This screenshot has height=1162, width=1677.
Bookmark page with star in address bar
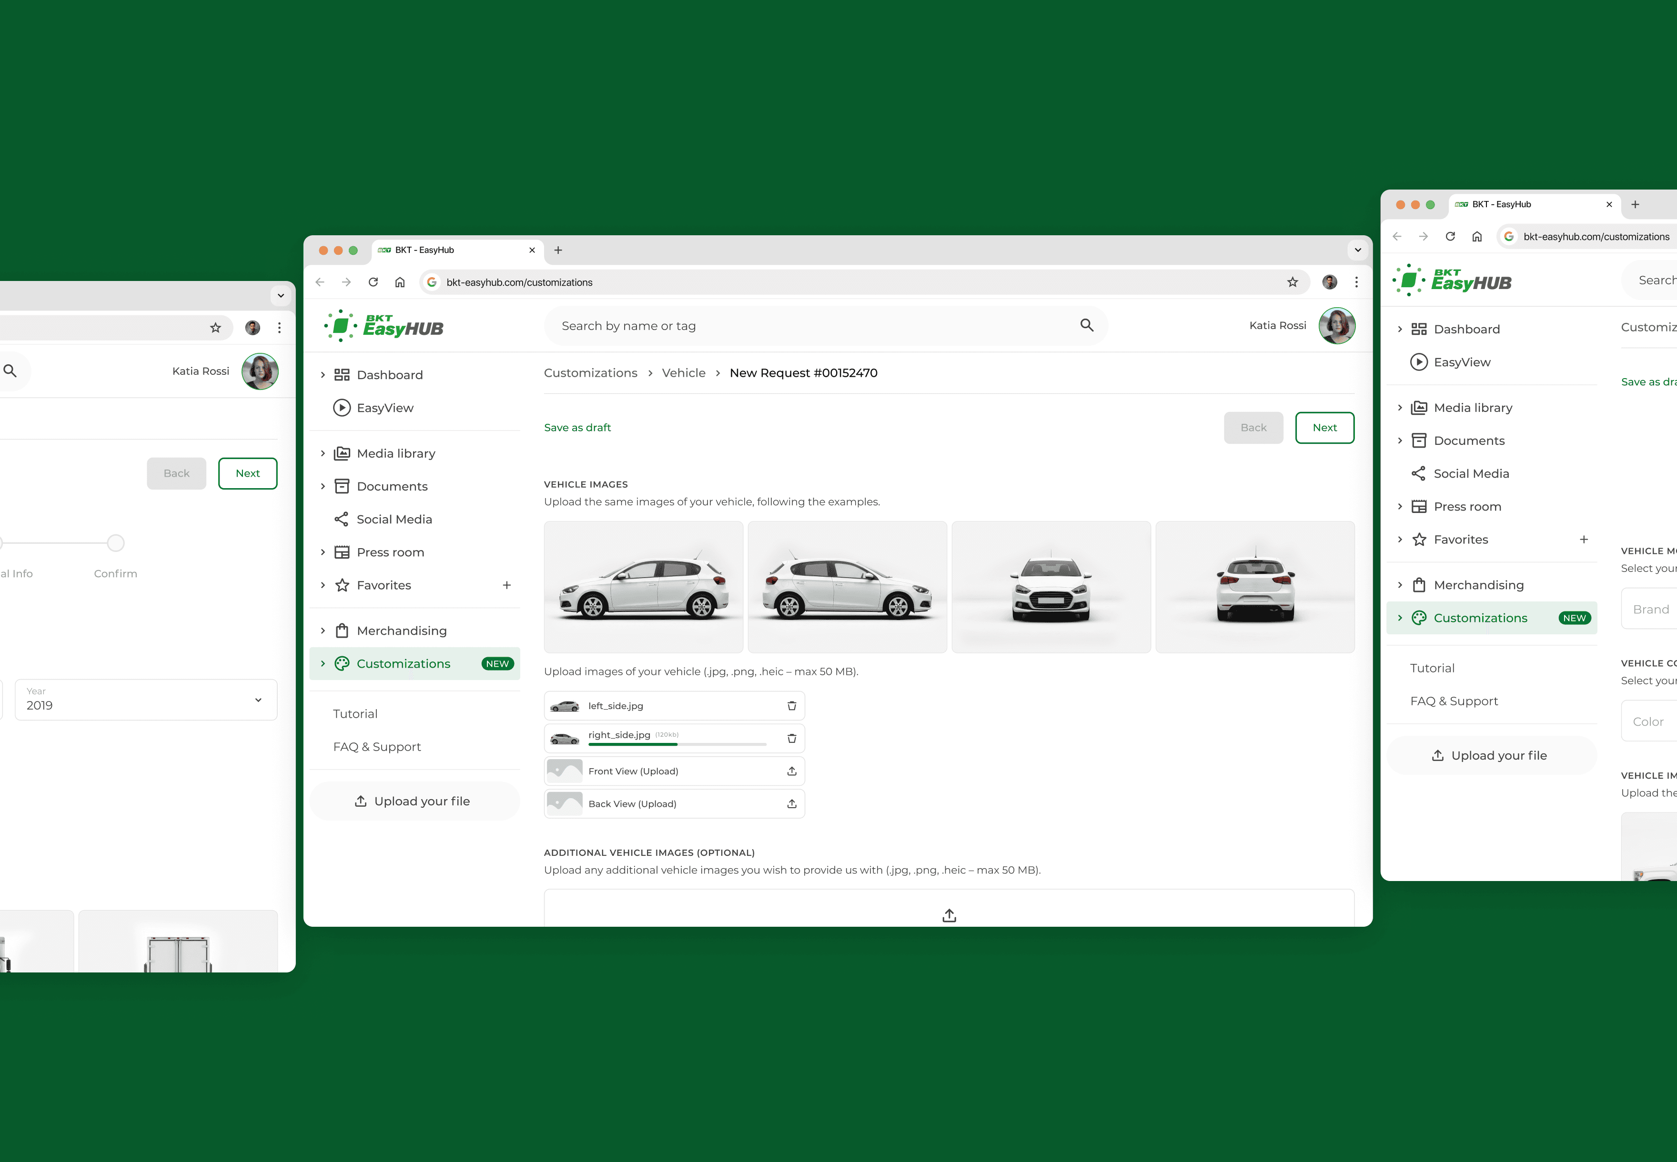click(1293, 282)
